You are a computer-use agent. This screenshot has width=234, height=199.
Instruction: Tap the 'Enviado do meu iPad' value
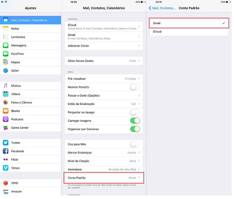[122, 170]
